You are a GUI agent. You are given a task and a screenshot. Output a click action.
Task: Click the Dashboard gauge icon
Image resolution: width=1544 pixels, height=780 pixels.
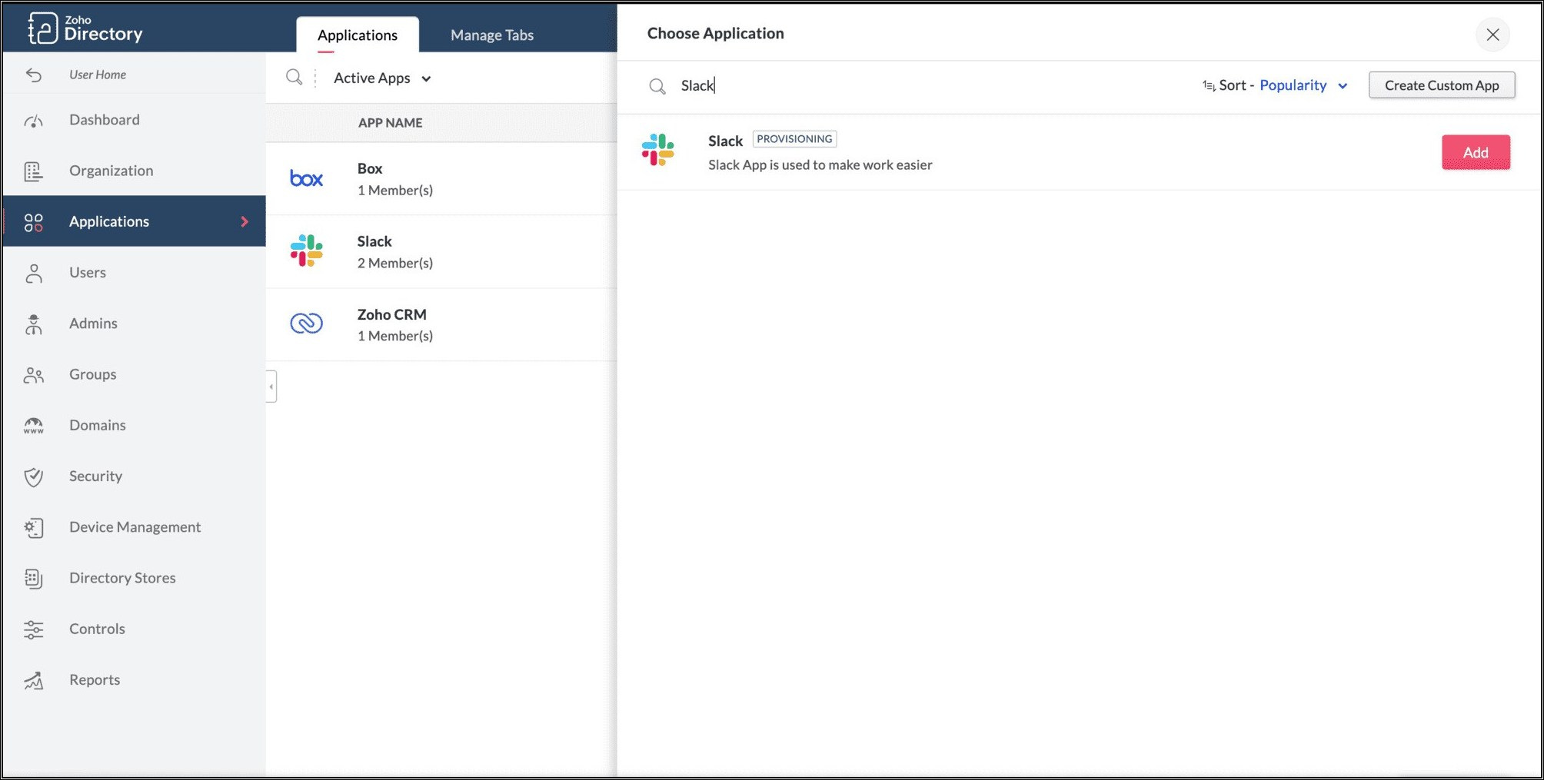34,121
